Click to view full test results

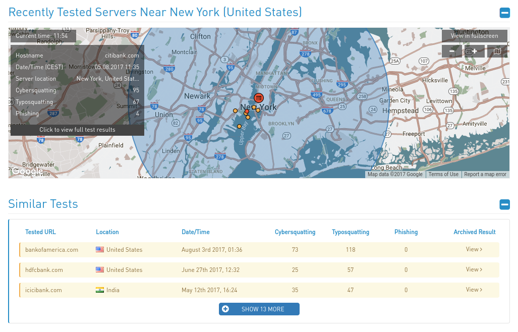coord(77,130)
